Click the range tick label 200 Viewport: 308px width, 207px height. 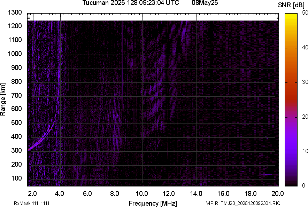click(16, 164)
